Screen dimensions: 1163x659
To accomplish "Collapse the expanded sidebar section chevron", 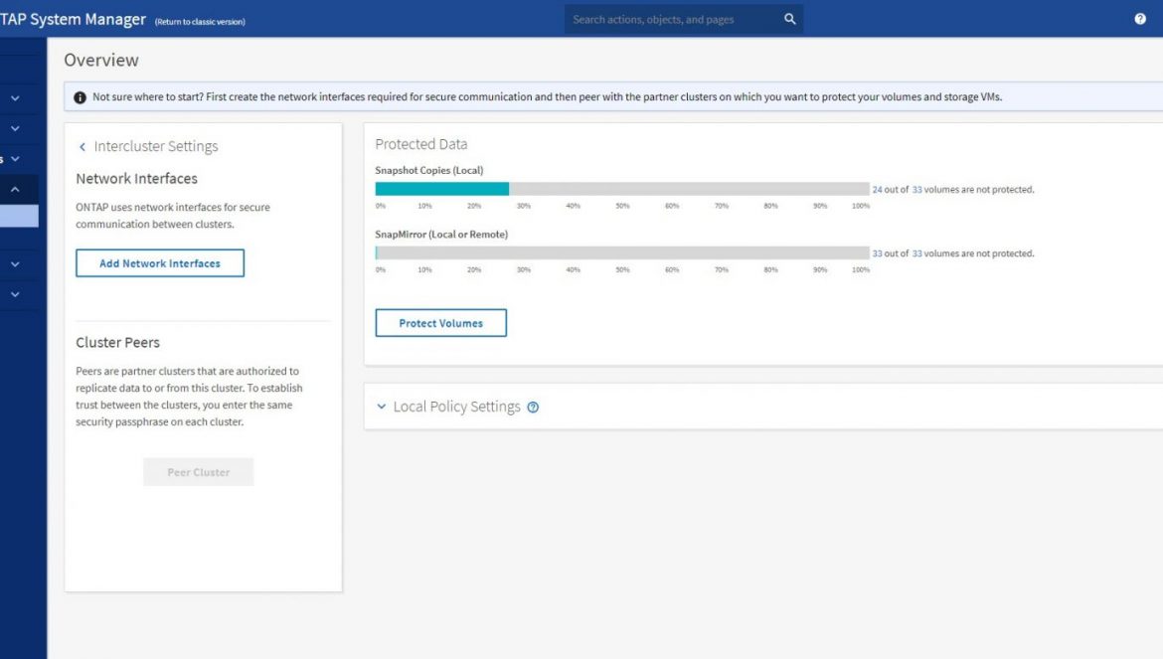I will (x=15, y=189).
